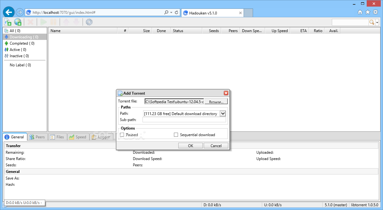383x210 pixels.
Task: Sort by the Peers column header
Action: coord(230,31)
